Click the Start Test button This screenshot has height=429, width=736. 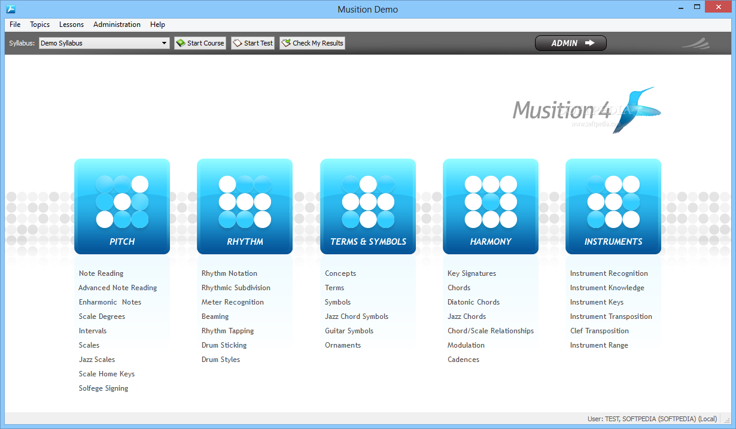click(253, 43)
